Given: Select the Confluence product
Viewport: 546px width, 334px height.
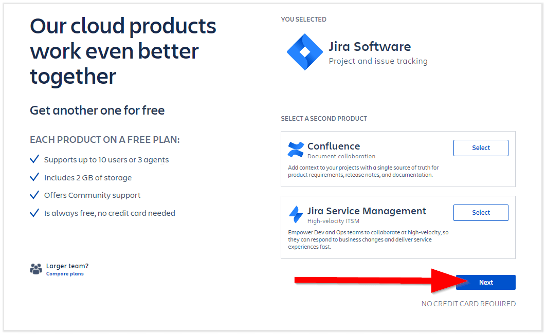Looking at the screenshot, I should click(481, 148).
